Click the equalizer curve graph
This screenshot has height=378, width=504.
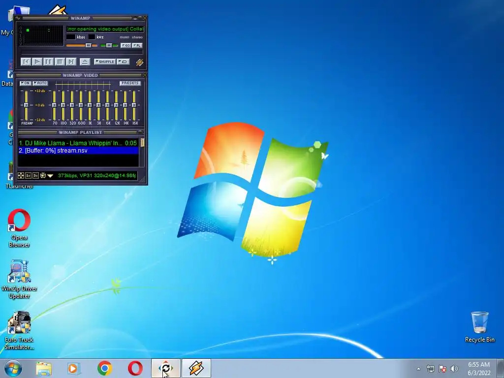click(83, 85)
